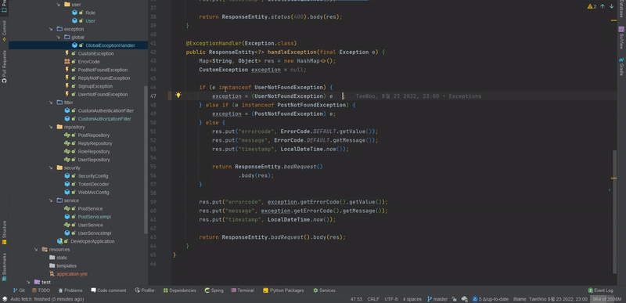The width and height of the screenshot is (626, 303).
Task: Select SecurityConfig in project tree
Action: (93, 175)
